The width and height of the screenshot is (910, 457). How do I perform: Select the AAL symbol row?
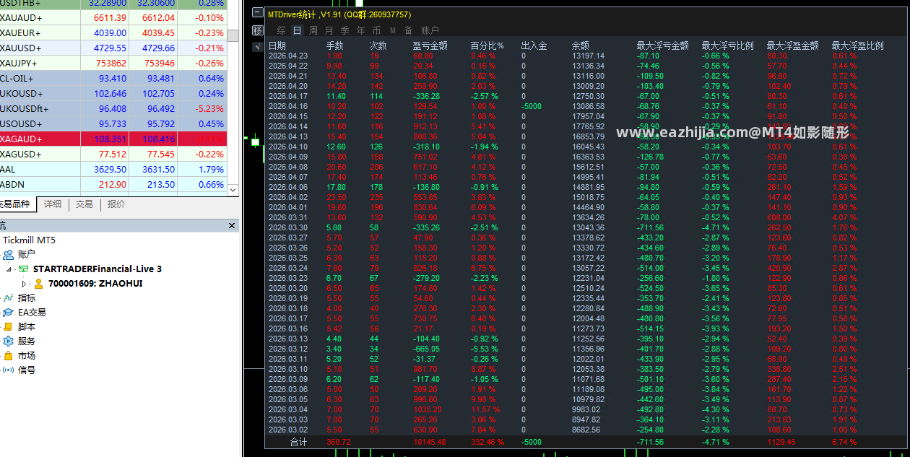(x=113, y=169)
